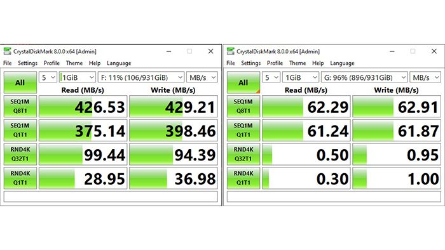Open the Language menu in left window

[x=119, y=63]
